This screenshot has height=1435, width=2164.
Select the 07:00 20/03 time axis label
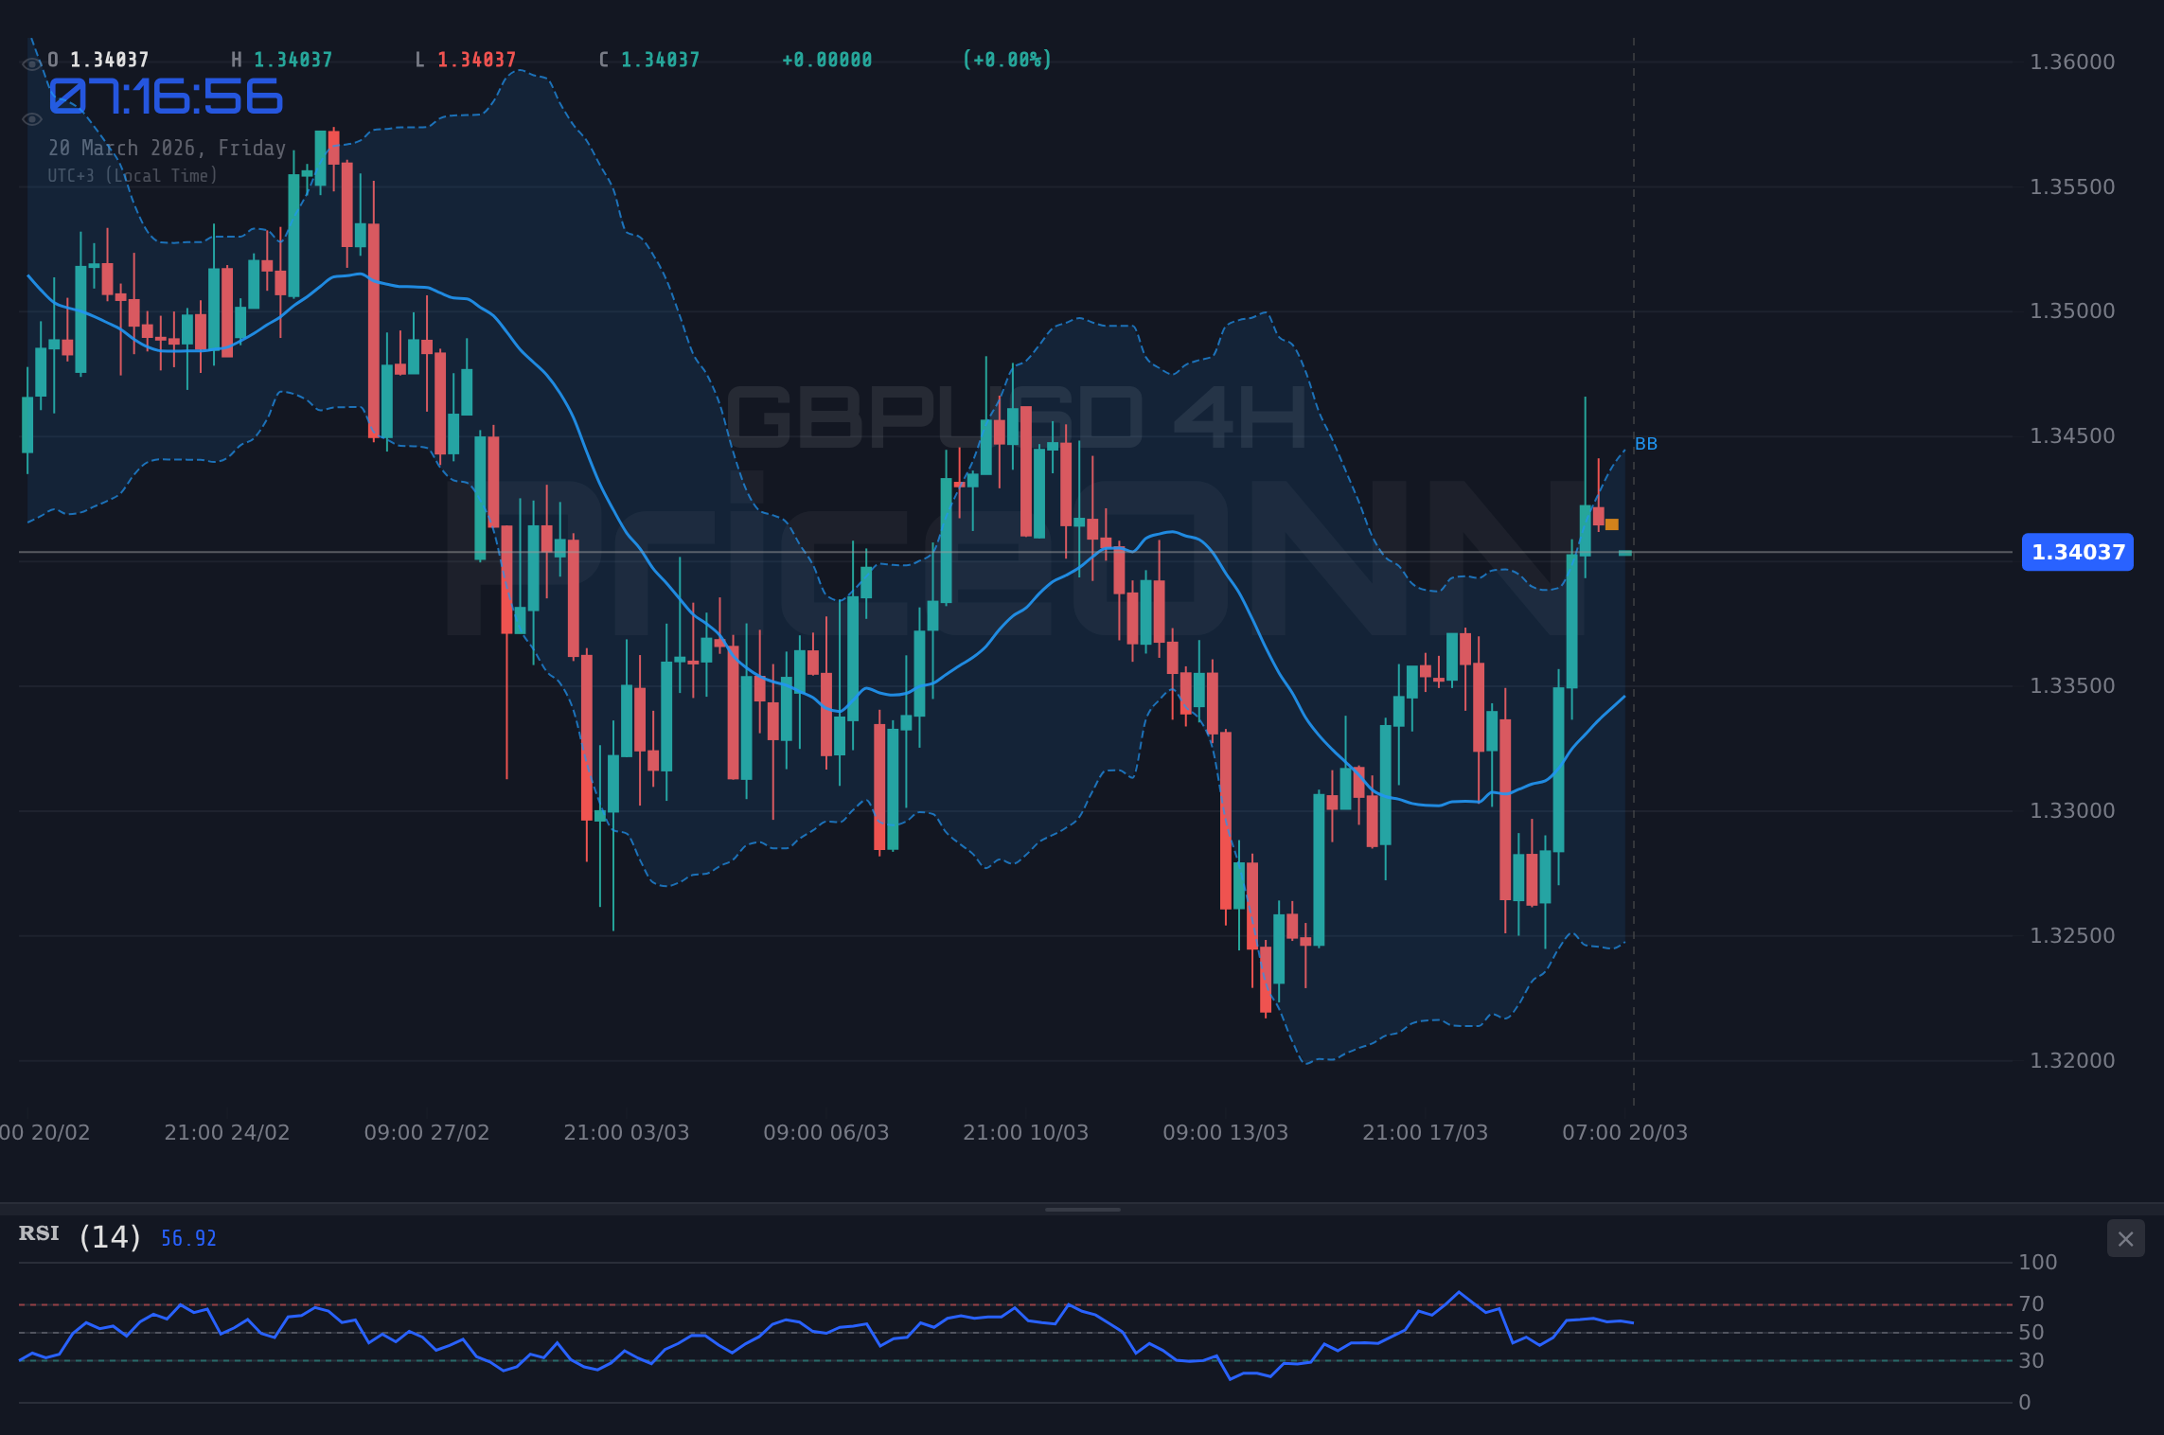1625,1131
